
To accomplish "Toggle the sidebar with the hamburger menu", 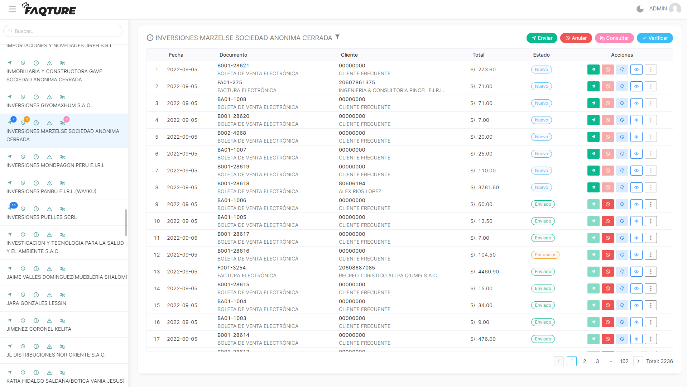I will tap(13, 9).
